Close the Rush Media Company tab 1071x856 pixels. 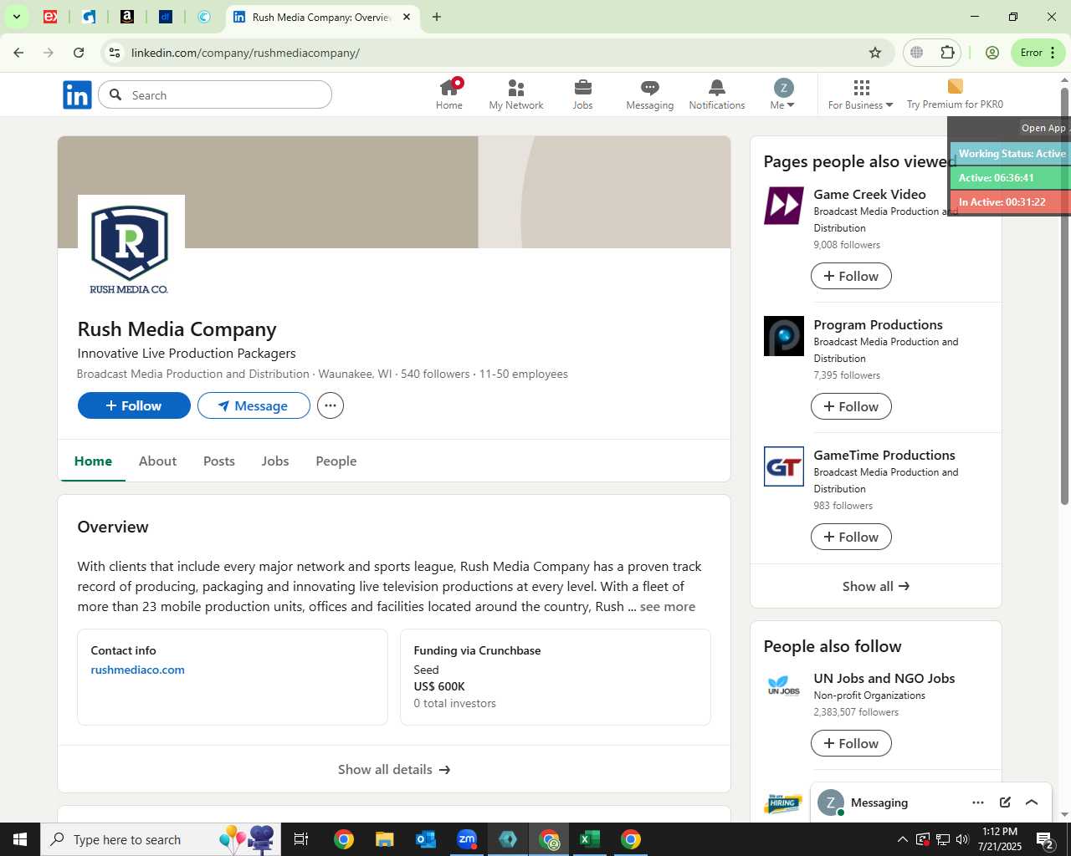407,17
